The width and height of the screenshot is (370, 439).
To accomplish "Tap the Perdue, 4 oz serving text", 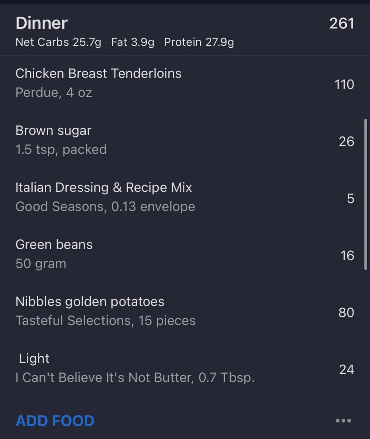I will point(54,93).
